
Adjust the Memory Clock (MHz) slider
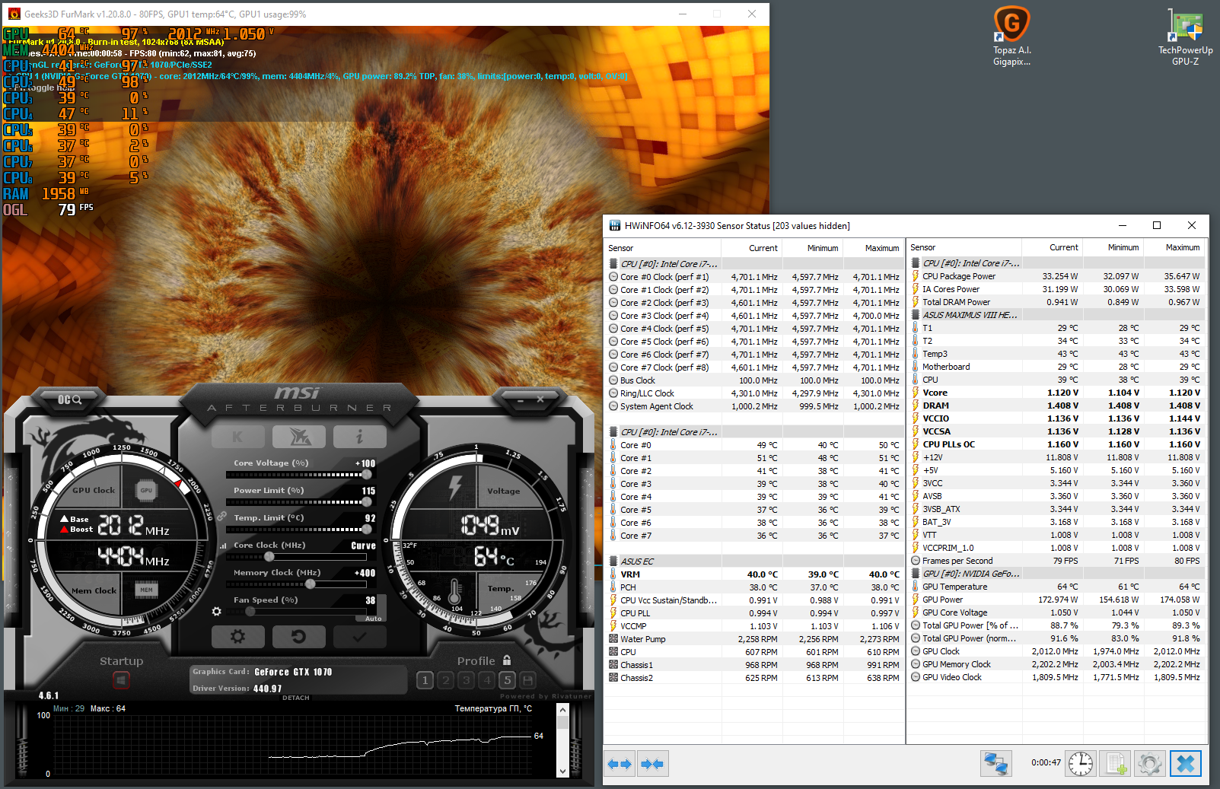pos(296,584)
